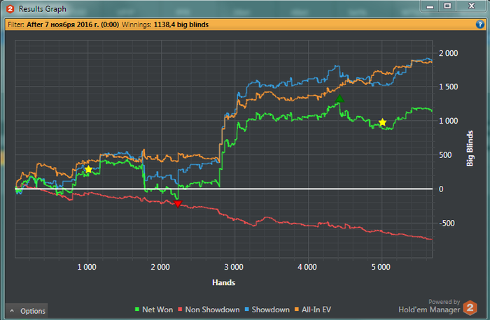This screenshot has height=320, width=490.
Task: Click the 2 000 label on big blinds axis
Action: tap(449, 53)
